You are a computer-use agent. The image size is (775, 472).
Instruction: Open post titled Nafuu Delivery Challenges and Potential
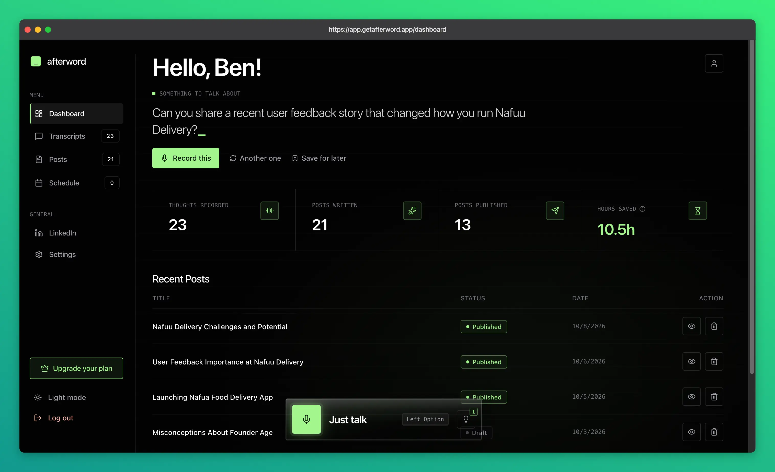point(220,326)
